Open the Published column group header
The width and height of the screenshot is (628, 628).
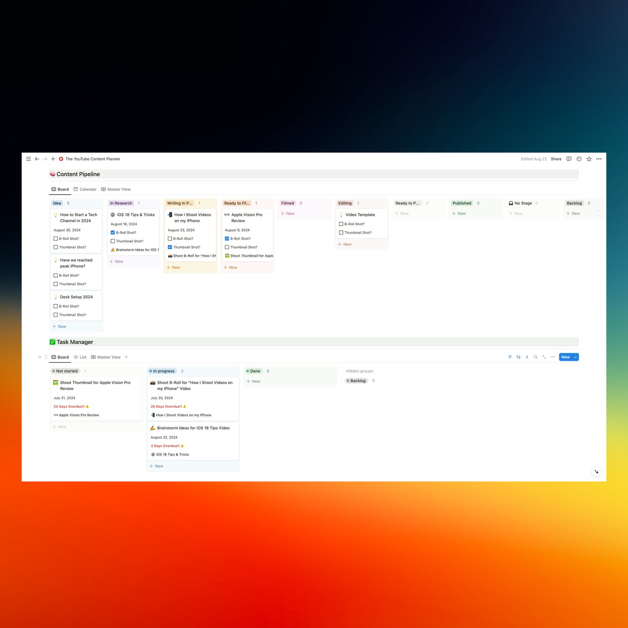point(462,203)
